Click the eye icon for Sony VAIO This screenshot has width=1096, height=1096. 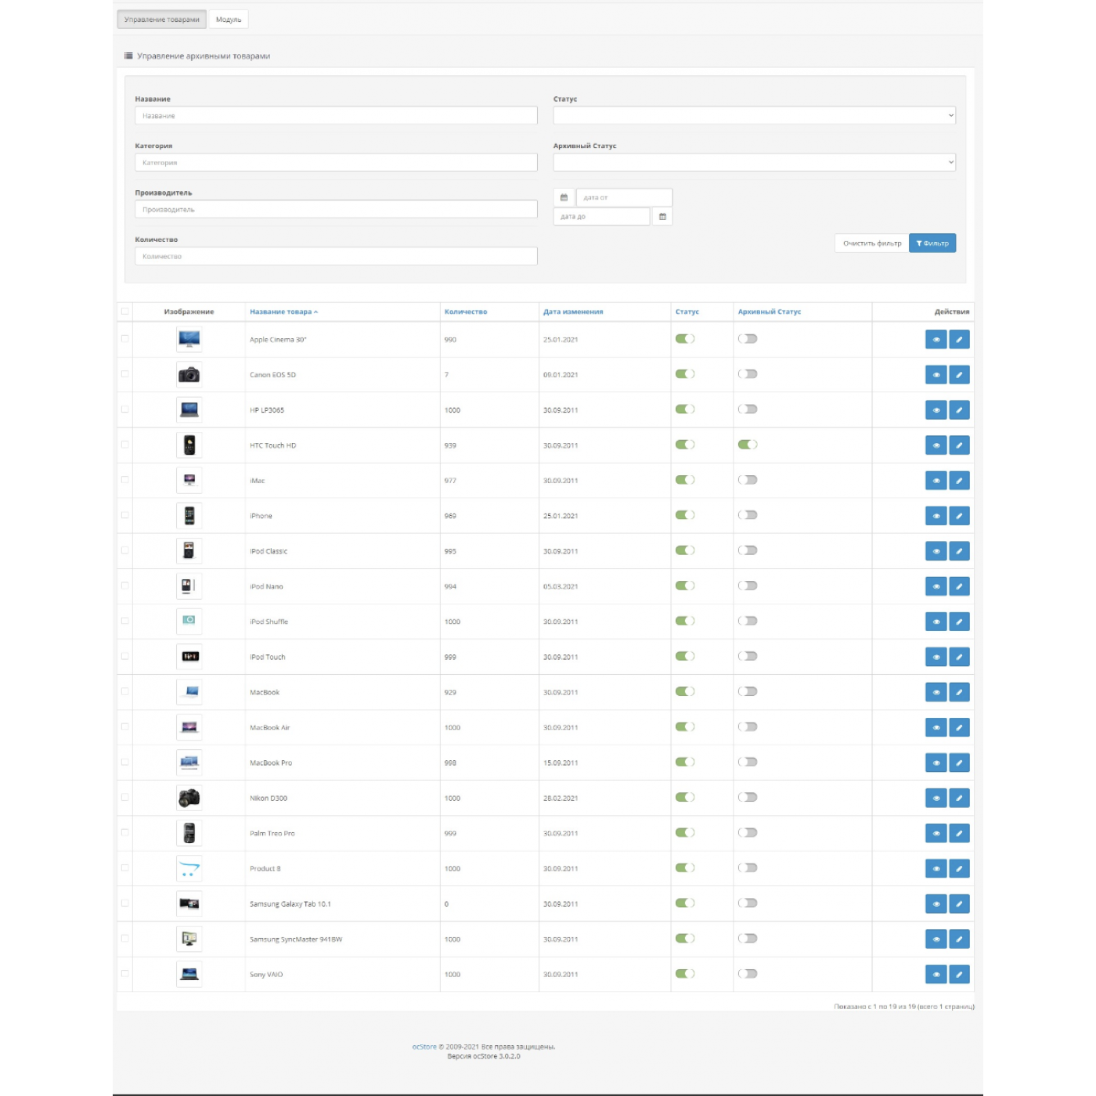[936, 975]
